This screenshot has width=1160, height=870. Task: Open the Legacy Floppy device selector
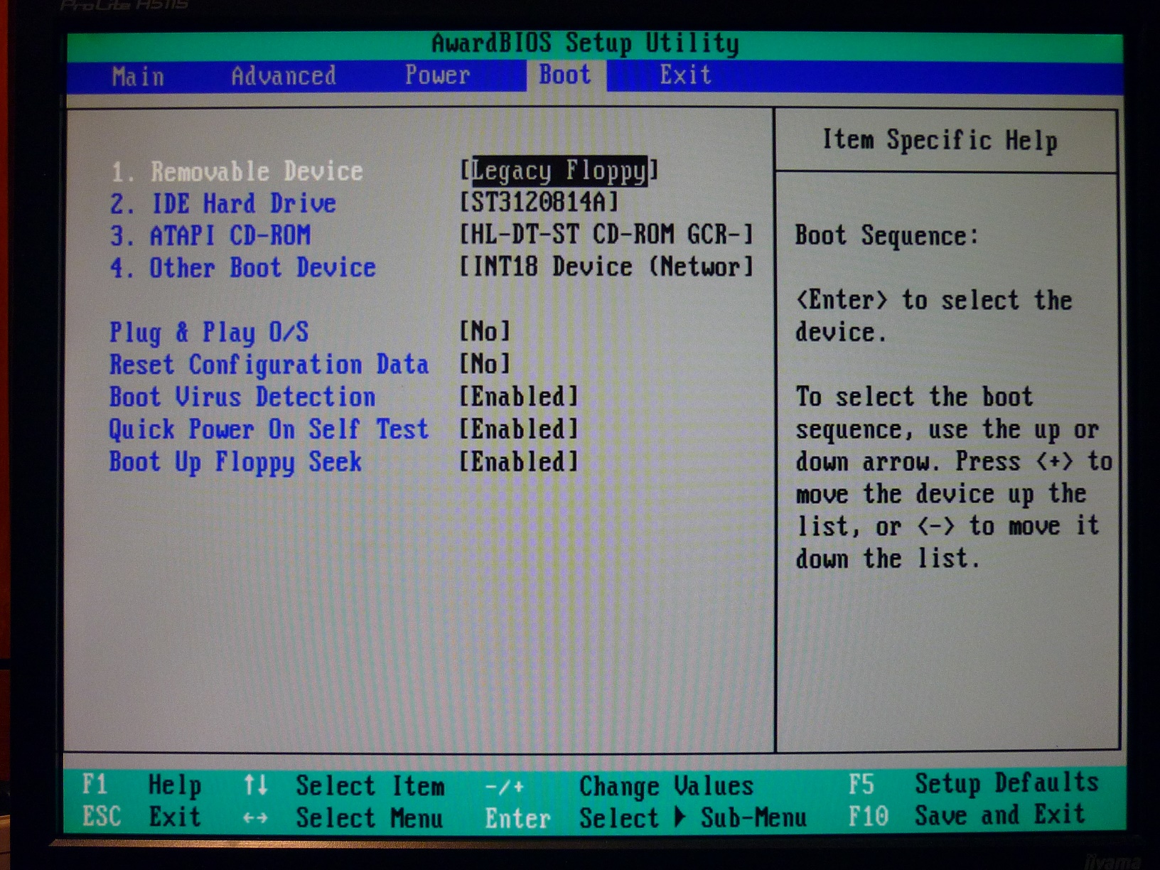click(559, 171)
